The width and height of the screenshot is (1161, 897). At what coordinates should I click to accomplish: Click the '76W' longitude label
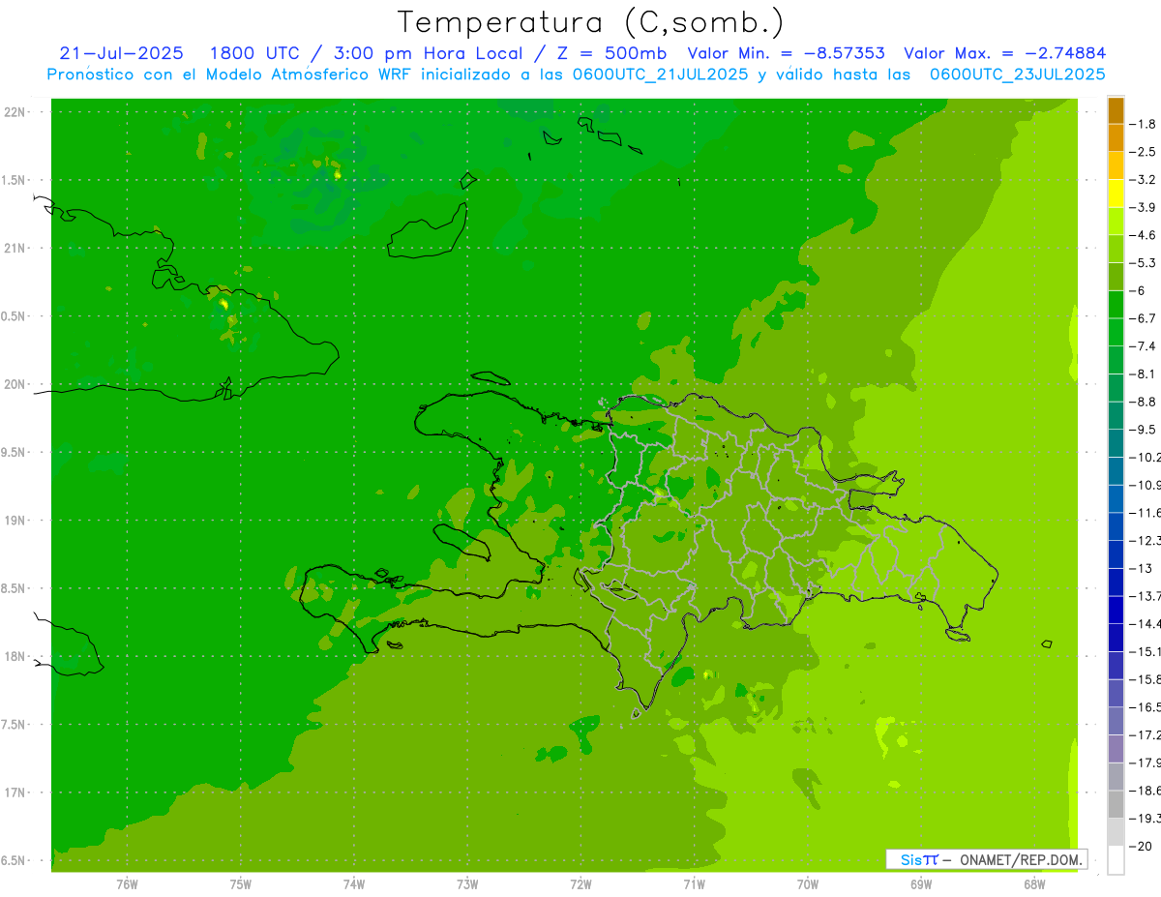pyautogui.click(x=127, y=884)
